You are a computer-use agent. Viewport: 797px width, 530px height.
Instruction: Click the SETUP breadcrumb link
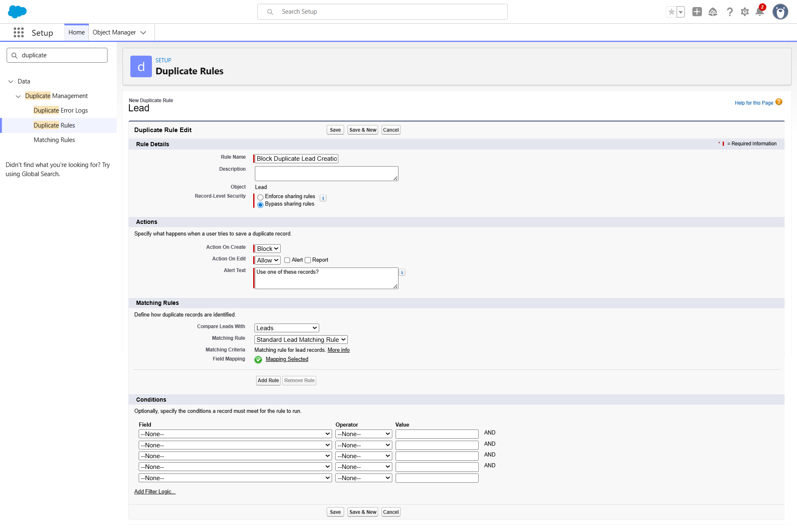click(x=163, y=60)
